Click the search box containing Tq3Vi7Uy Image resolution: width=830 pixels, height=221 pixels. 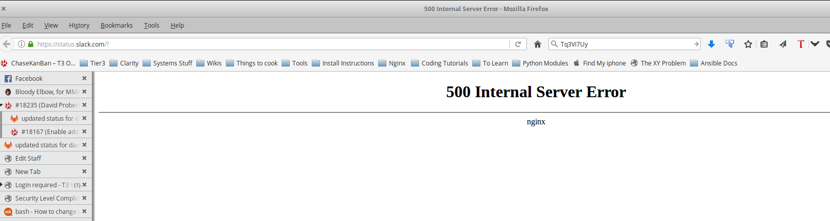[624, 44]
